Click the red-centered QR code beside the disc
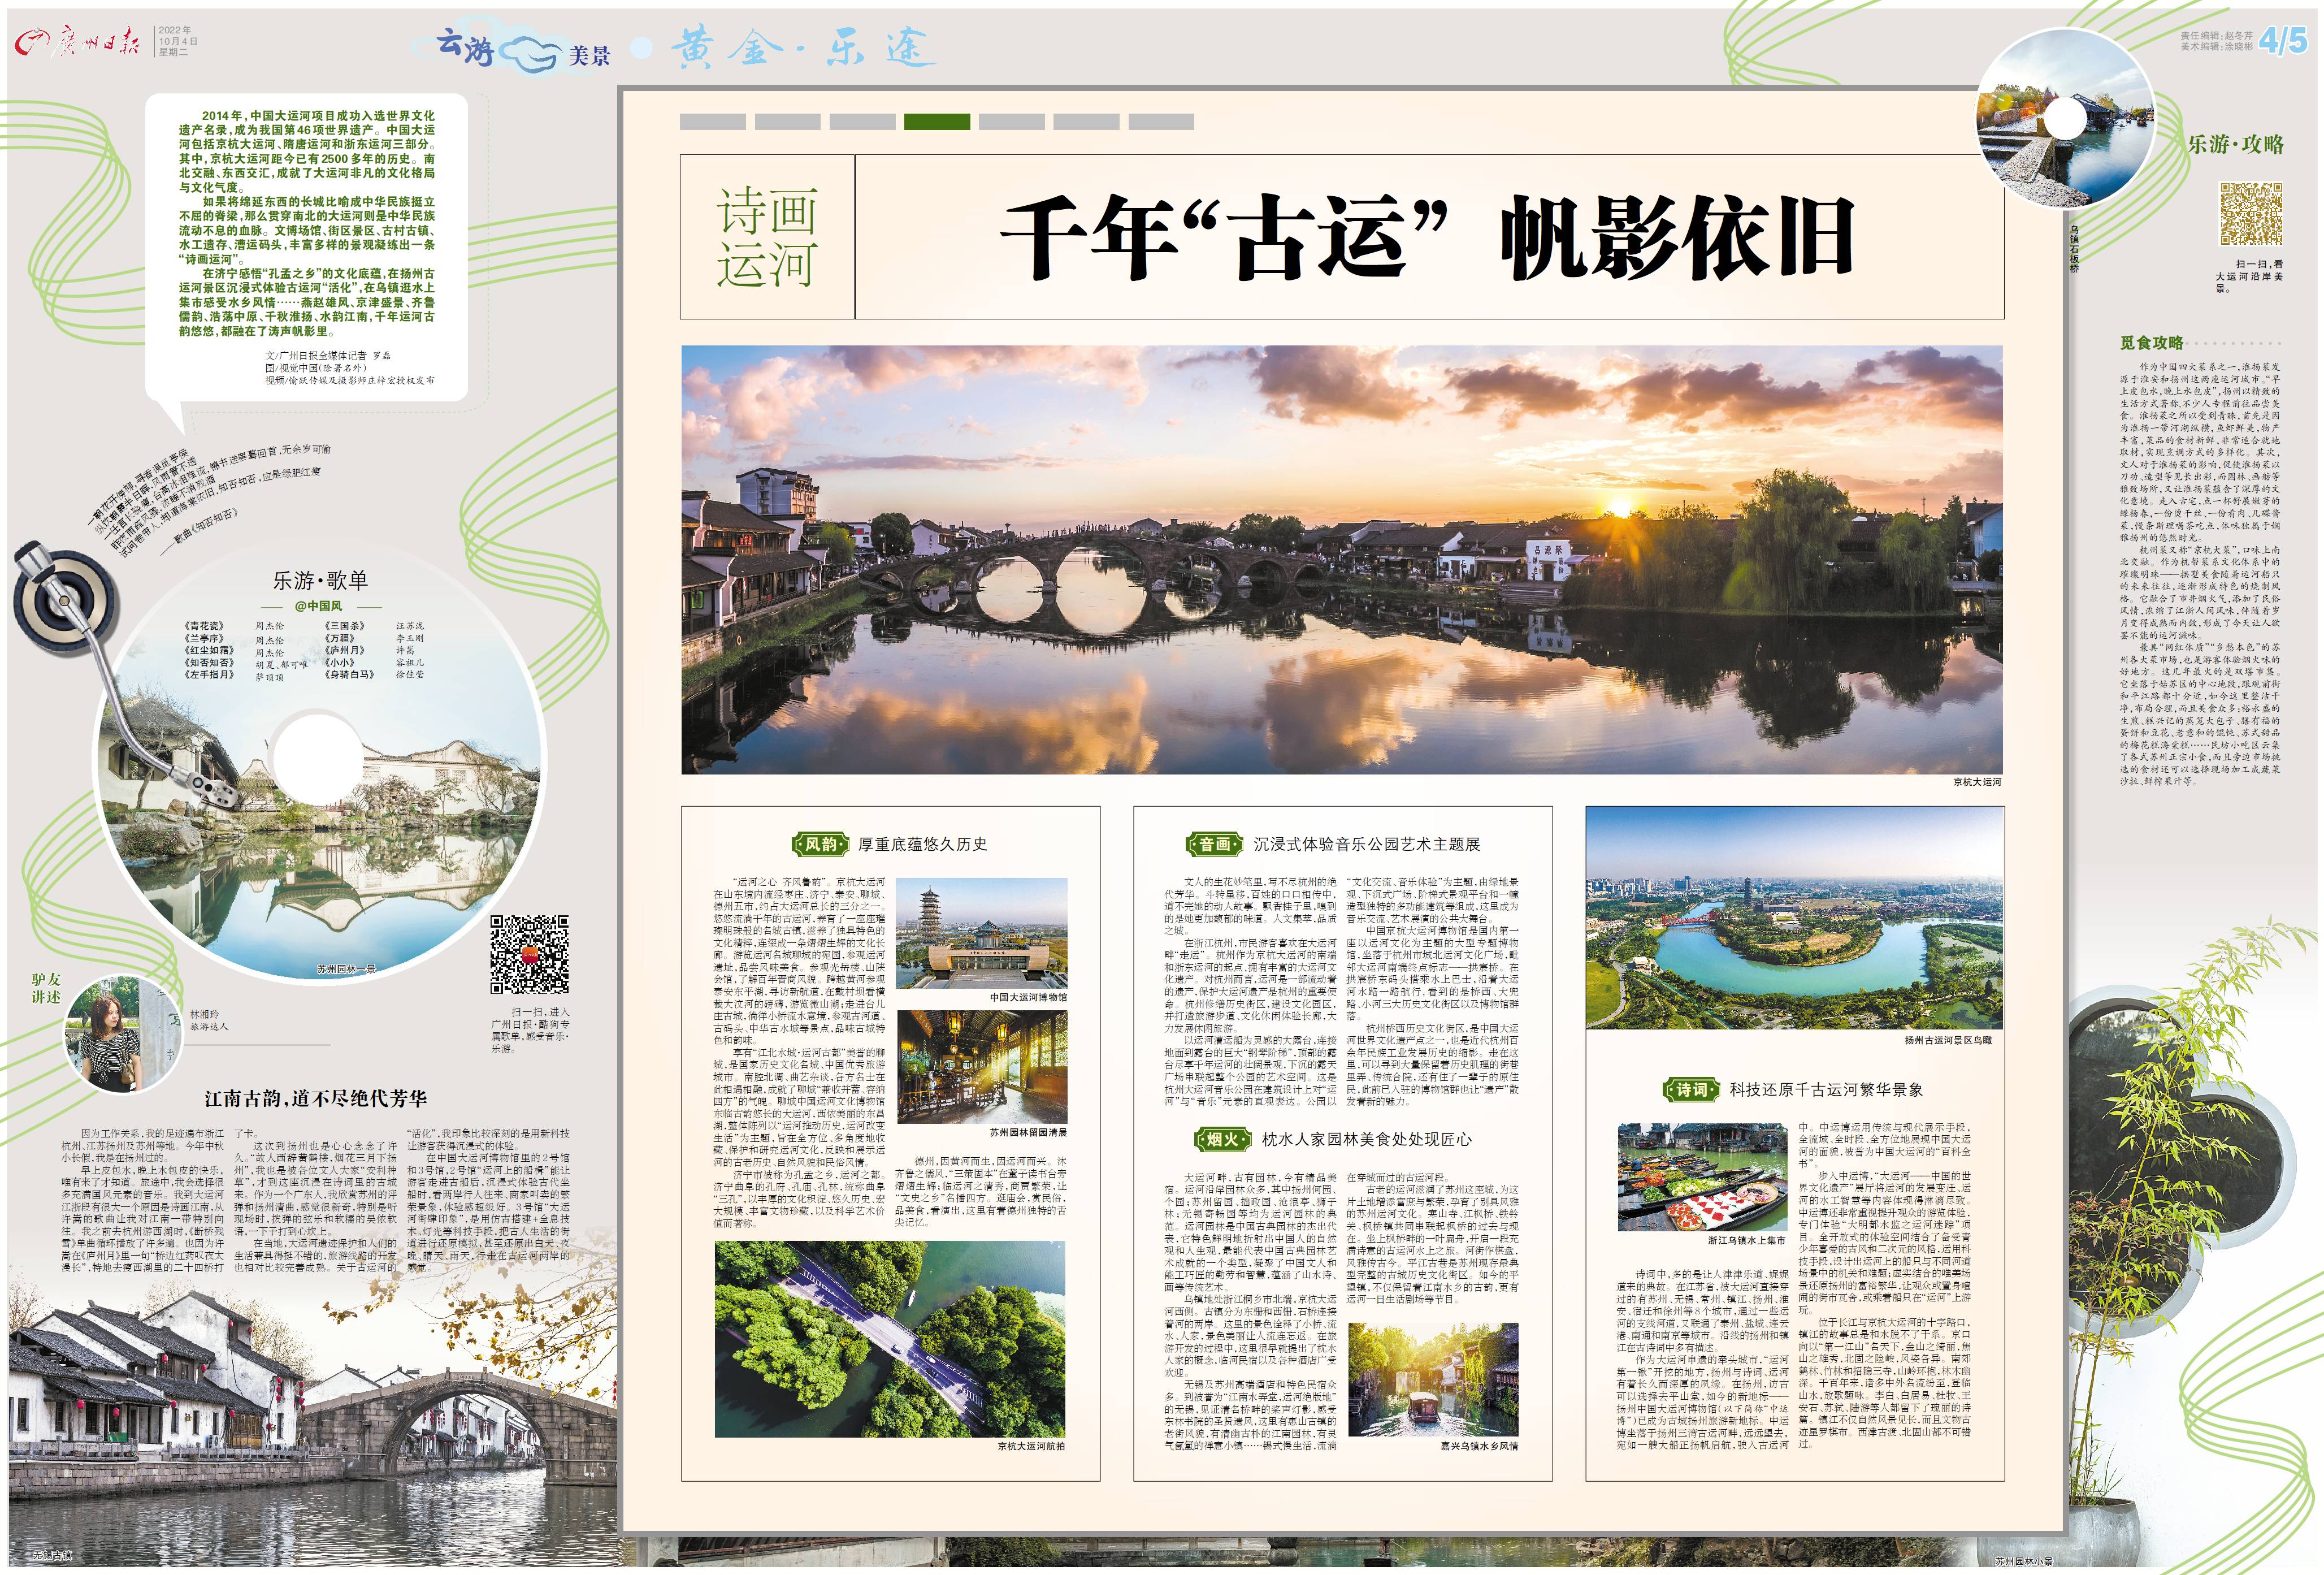 (529, 954)
